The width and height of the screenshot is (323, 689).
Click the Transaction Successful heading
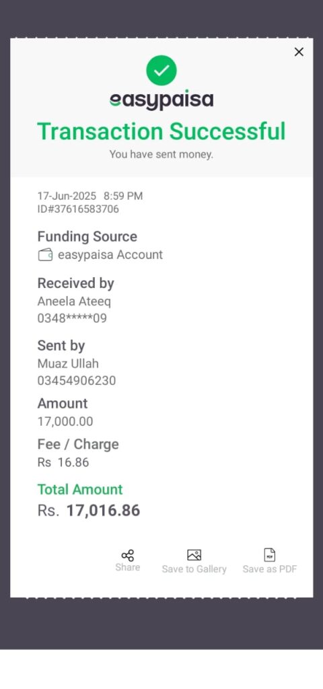click(161, 131)
